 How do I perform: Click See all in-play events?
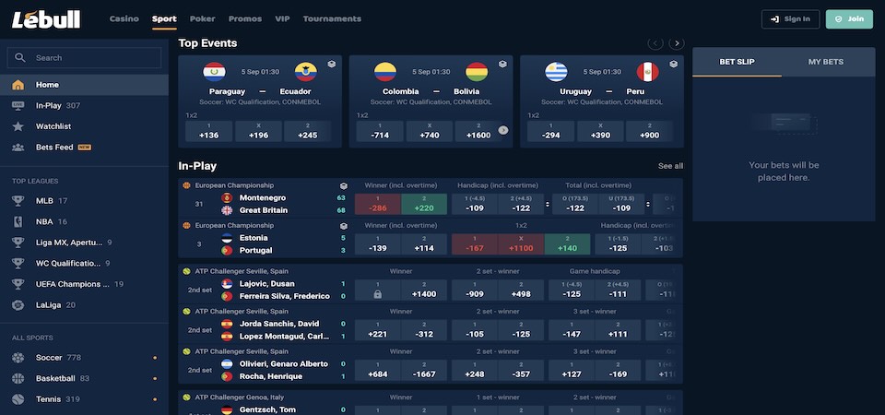[670, 166]
